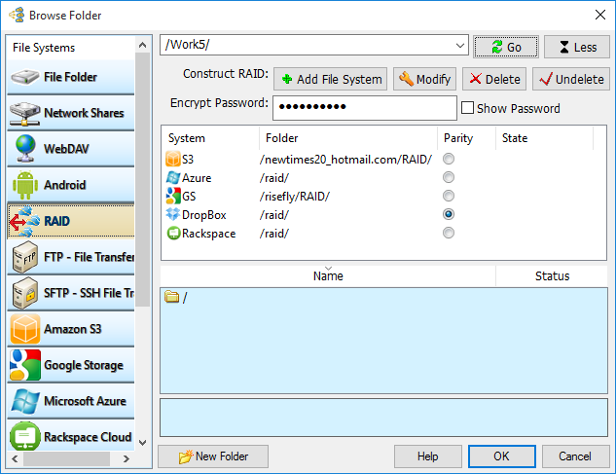Click the State column header
The image size is (616, 474).
click(x=545, y=138)
